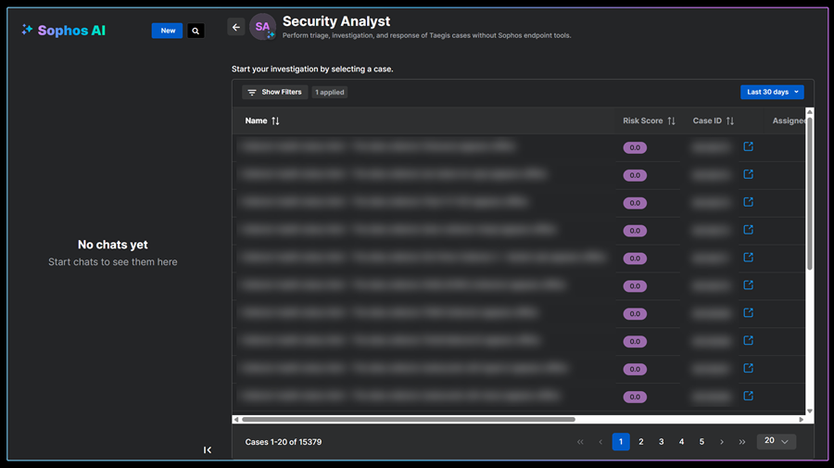Screen dimensions: 834x468
Task: Open the Last 30 days dropdown
Action: coord(772,92)
